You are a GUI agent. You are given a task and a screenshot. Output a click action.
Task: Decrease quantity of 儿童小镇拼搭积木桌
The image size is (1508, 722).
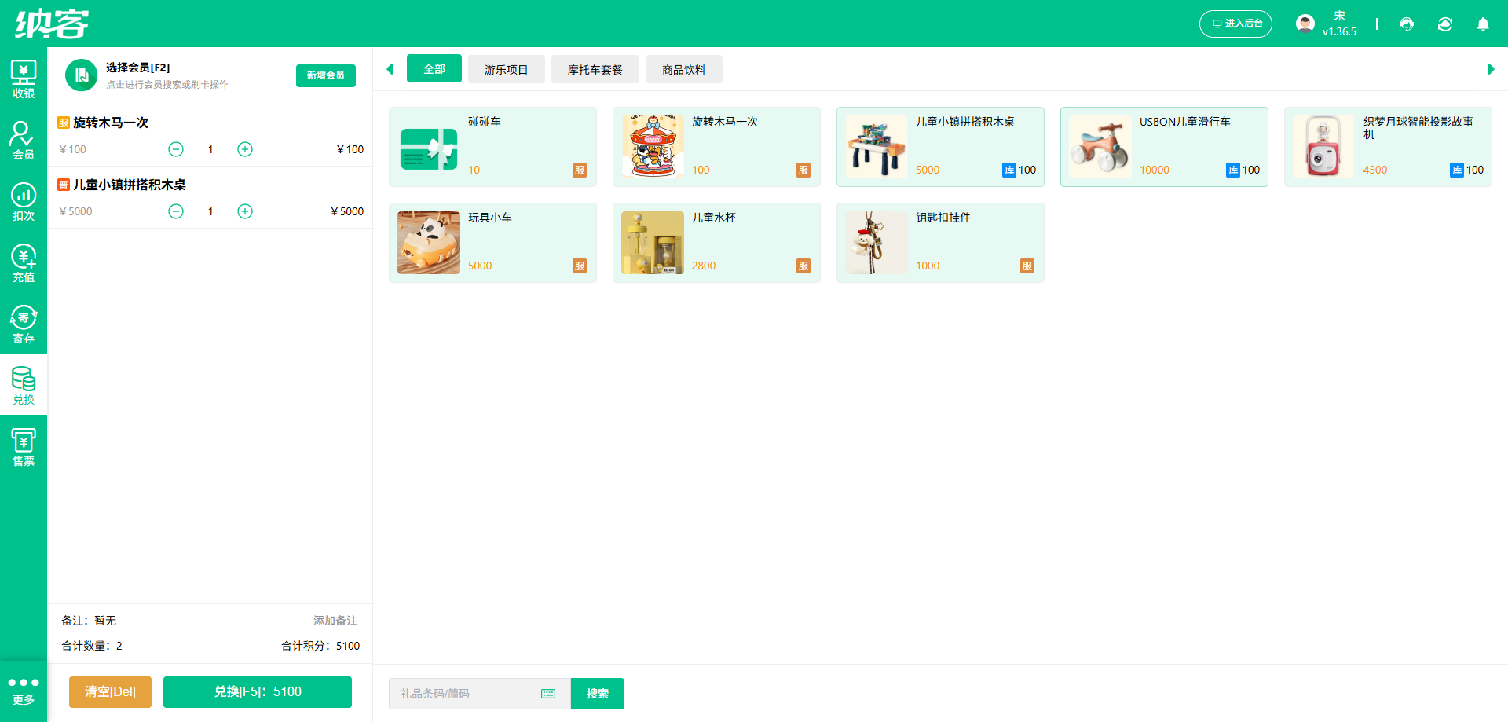176,211
